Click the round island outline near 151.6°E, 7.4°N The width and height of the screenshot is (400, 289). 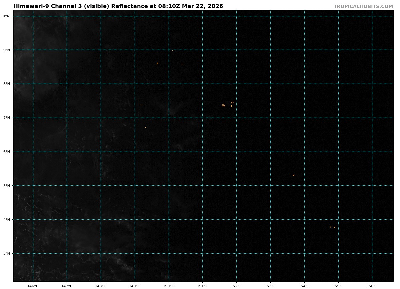pos(223,105)
